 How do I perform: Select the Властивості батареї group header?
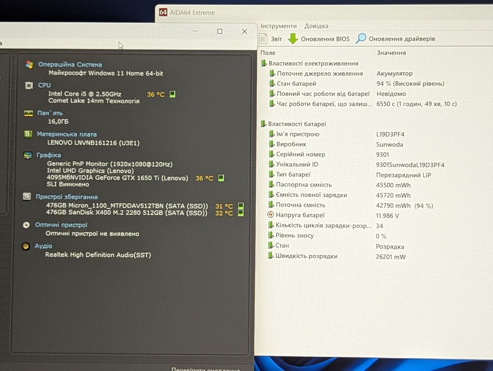297,124
